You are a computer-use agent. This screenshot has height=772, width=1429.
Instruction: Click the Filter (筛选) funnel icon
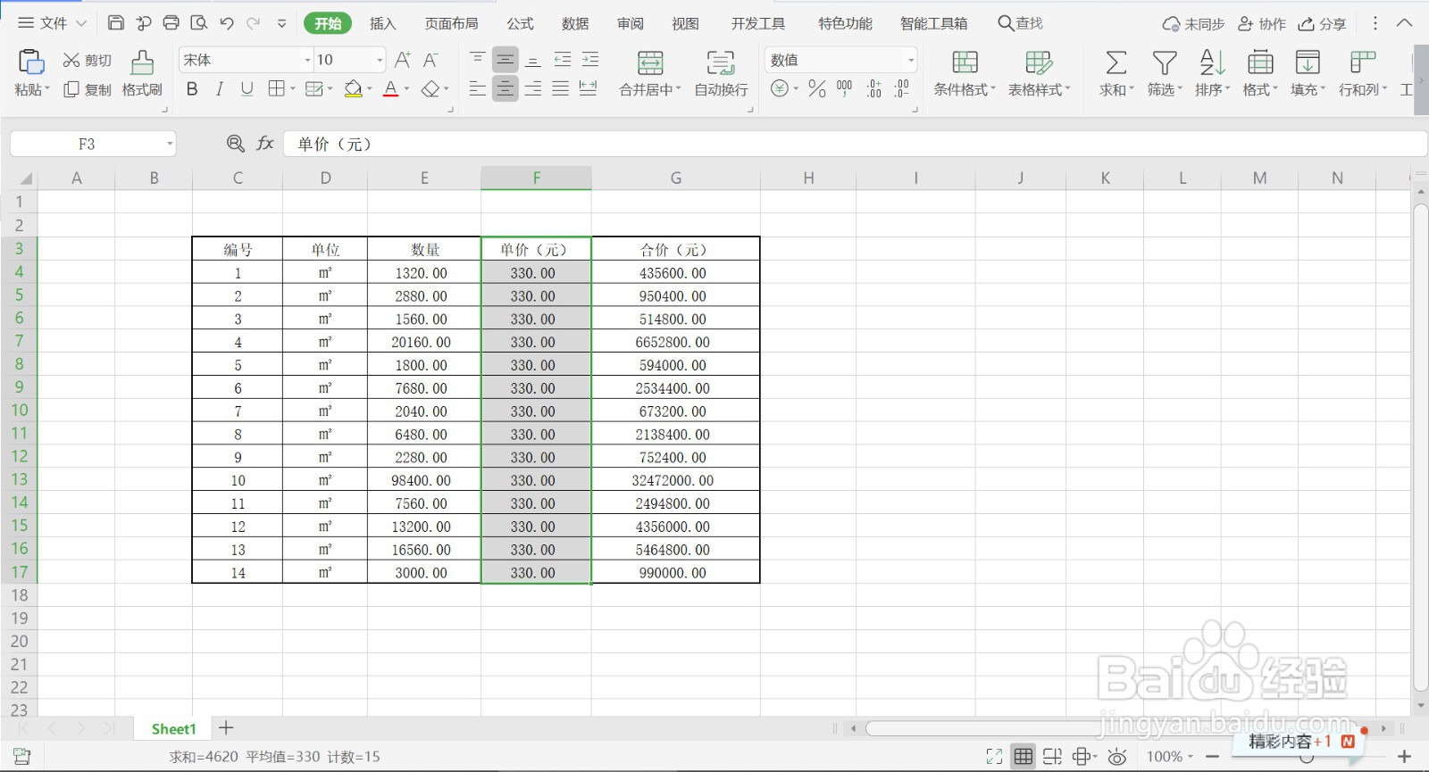click(x=1165, y=62)
